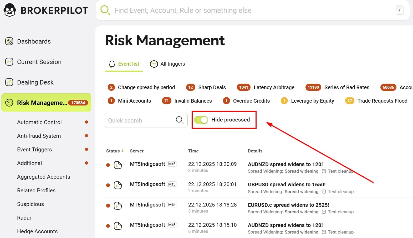The image size is (413, 238).
Task: Click the Current Session chart icon
Action: coord(9,62)
